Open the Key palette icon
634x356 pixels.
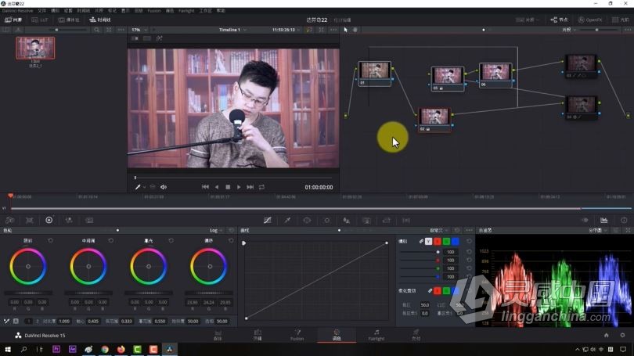[x=366, y=220]
